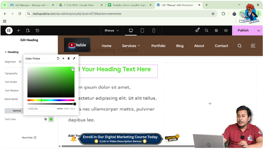Viewport: 263px width, 149px height.
Task: Click the Text Shadow label
Action: coord(12,90)
